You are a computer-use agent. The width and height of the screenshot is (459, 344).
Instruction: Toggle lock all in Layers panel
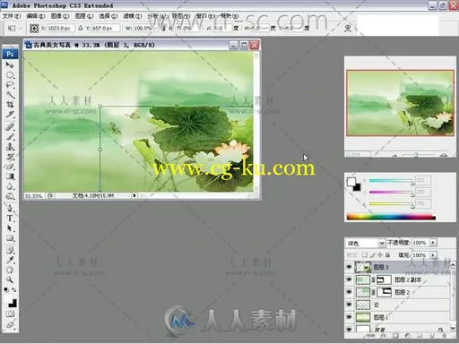click(387, 254)
